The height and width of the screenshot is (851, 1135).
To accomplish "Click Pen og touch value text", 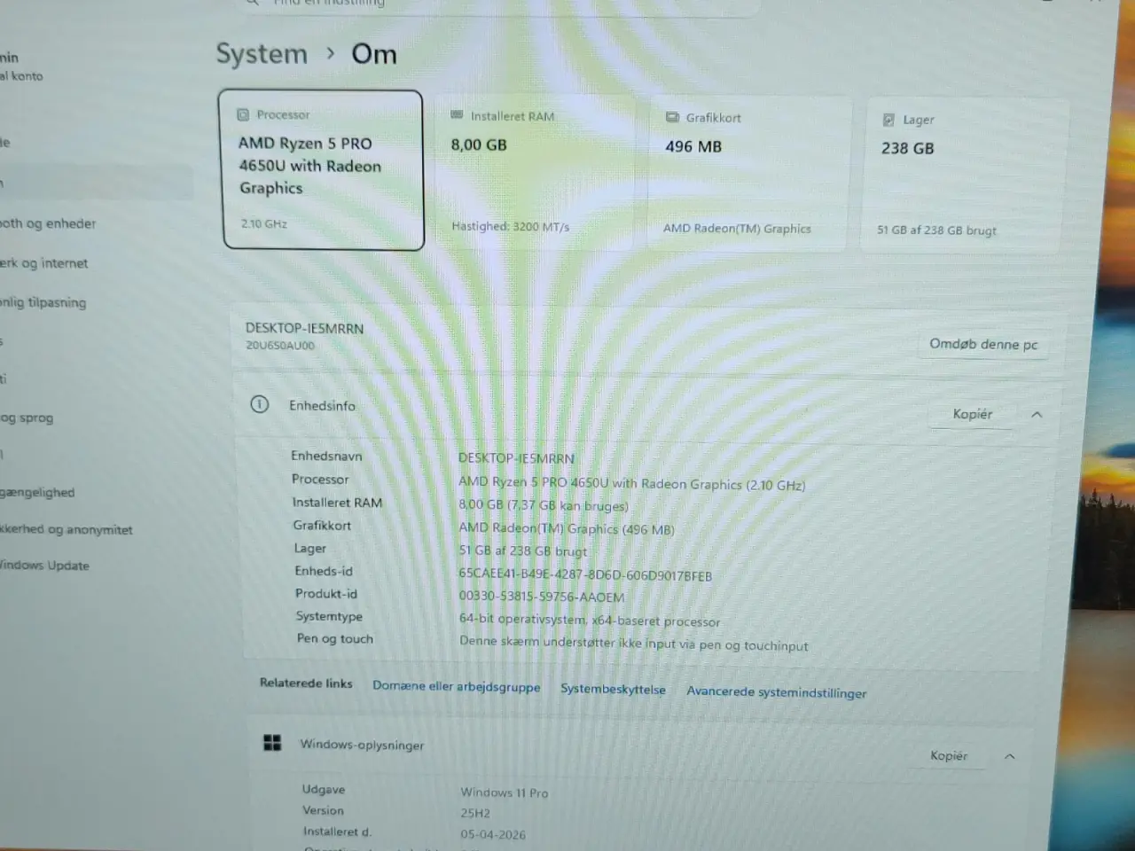I will [x=634, y=644].
